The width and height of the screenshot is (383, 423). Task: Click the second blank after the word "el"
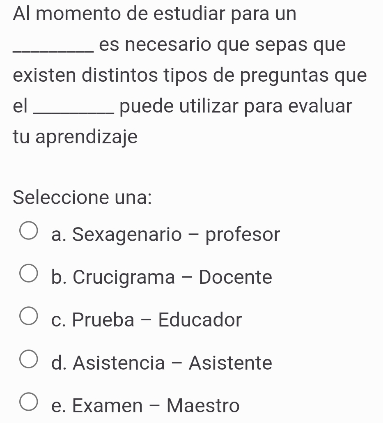pyautogui.click(x=73, y=111)
